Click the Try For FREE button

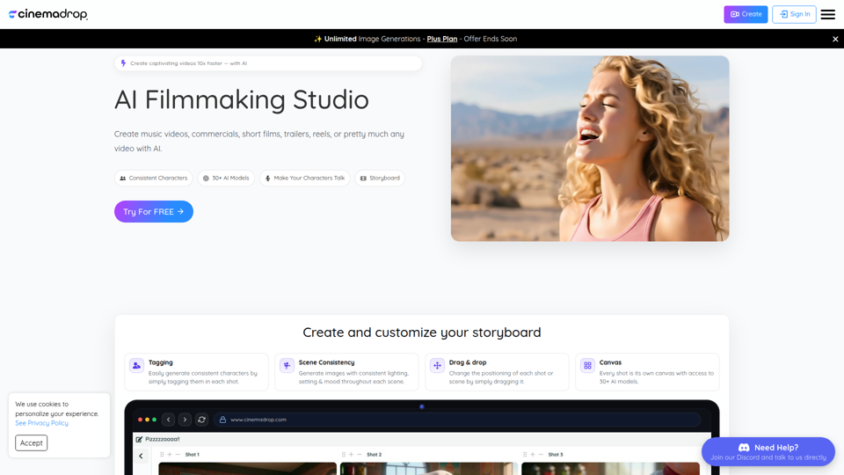pyautogui.click(x=153, y=212)
